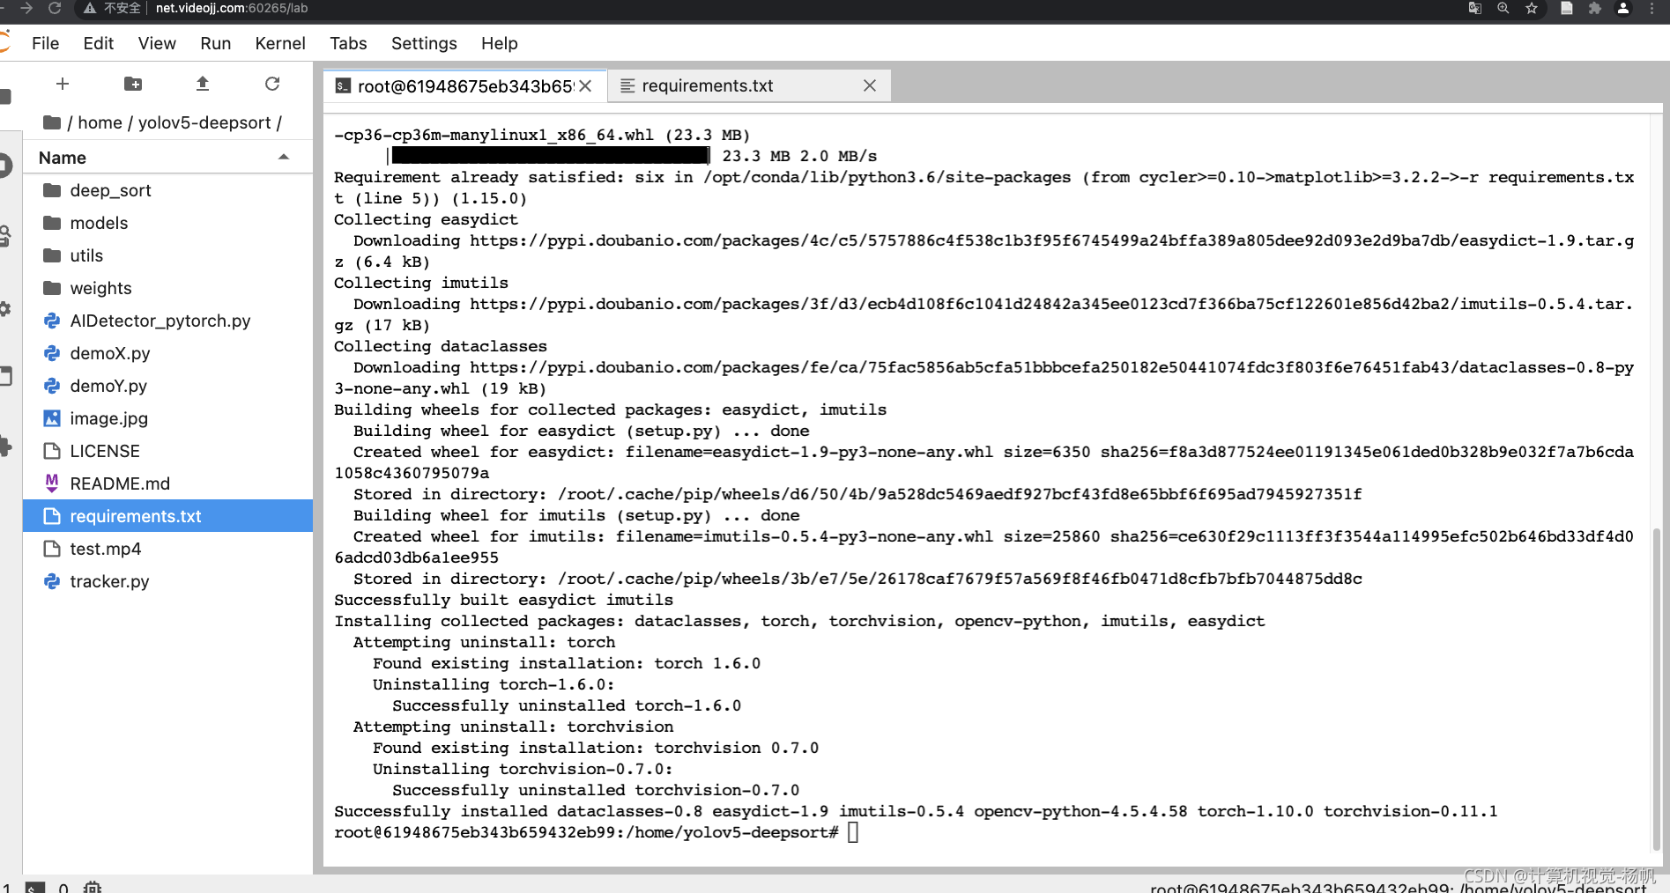Open the Kernel menu

pyautogui.click(x=280, y=43)
